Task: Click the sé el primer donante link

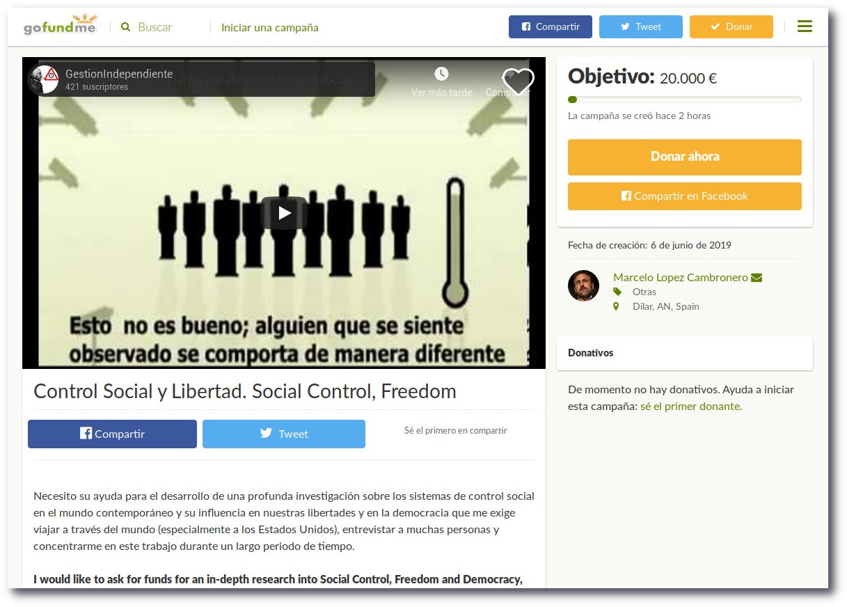Action: pos(690,407)
